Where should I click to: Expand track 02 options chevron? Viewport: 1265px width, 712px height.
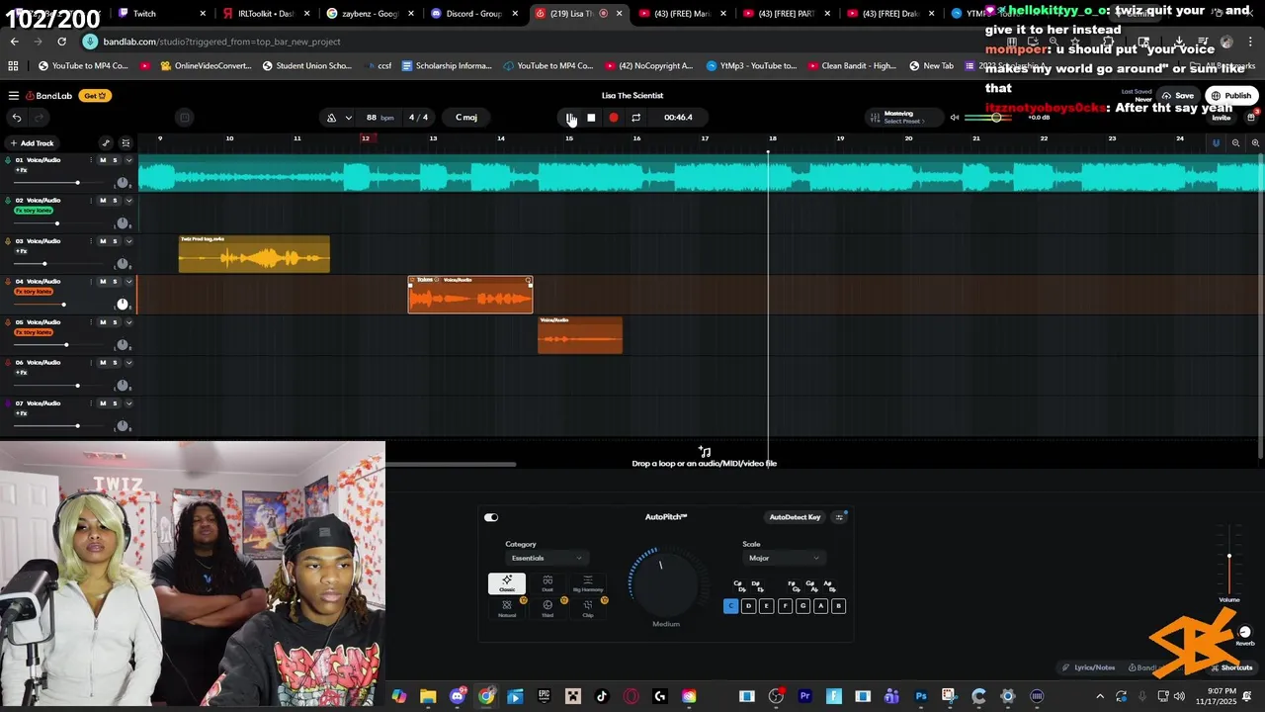(x=128, y=201)
